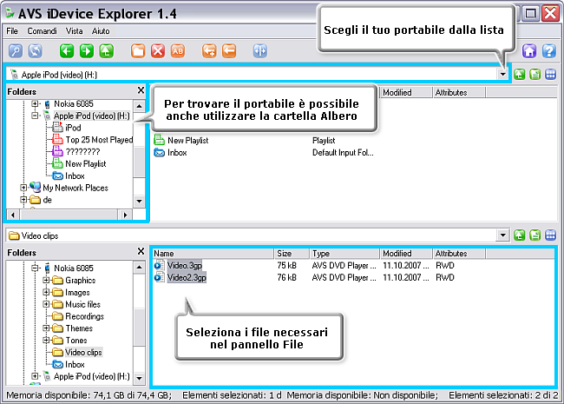Image resolution: width=564 pixels, height=404 pixels.
Task: Go forward with green right arrow
Action: point(87,51)
